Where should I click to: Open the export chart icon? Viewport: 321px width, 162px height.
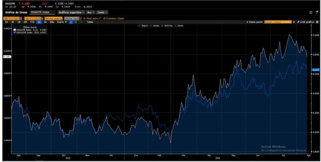tap(311, 12)
